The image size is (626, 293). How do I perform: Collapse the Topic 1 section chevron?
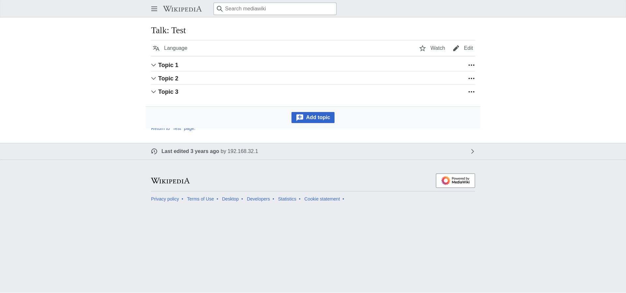coord(154,65)
